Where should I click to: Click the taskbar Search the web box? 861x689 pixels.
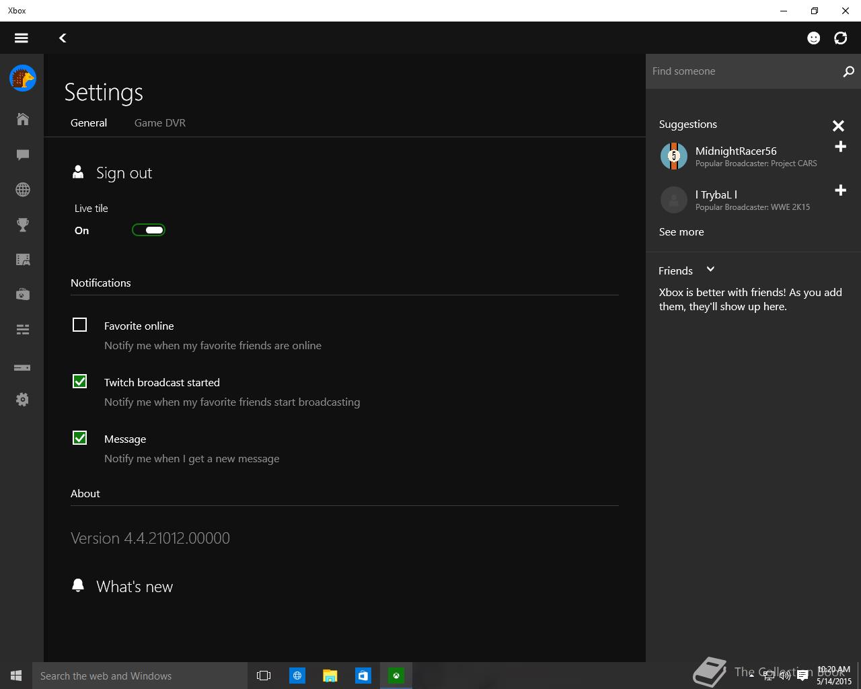pyautogui.click(x=140, y=676)
